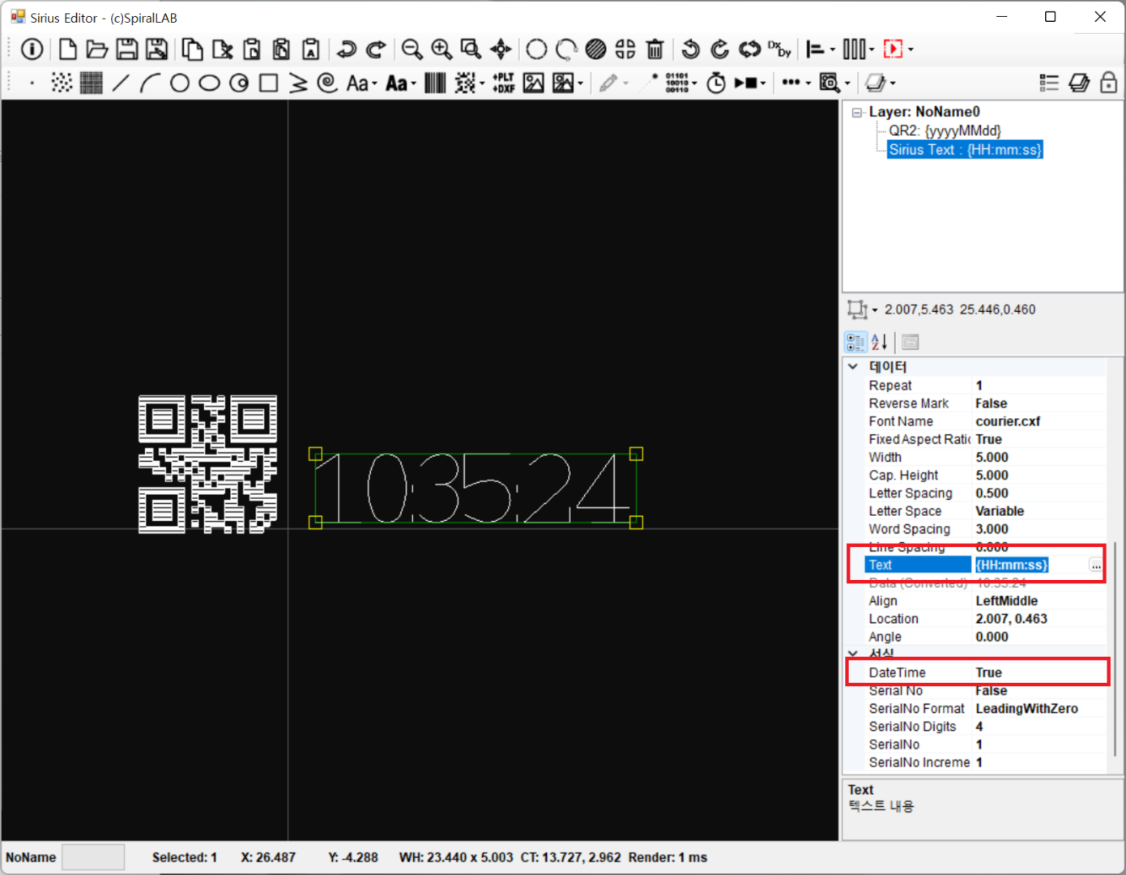Insert a 1D barcode entity
Screen dimensions: 1126x875
(x=435, y=83)
